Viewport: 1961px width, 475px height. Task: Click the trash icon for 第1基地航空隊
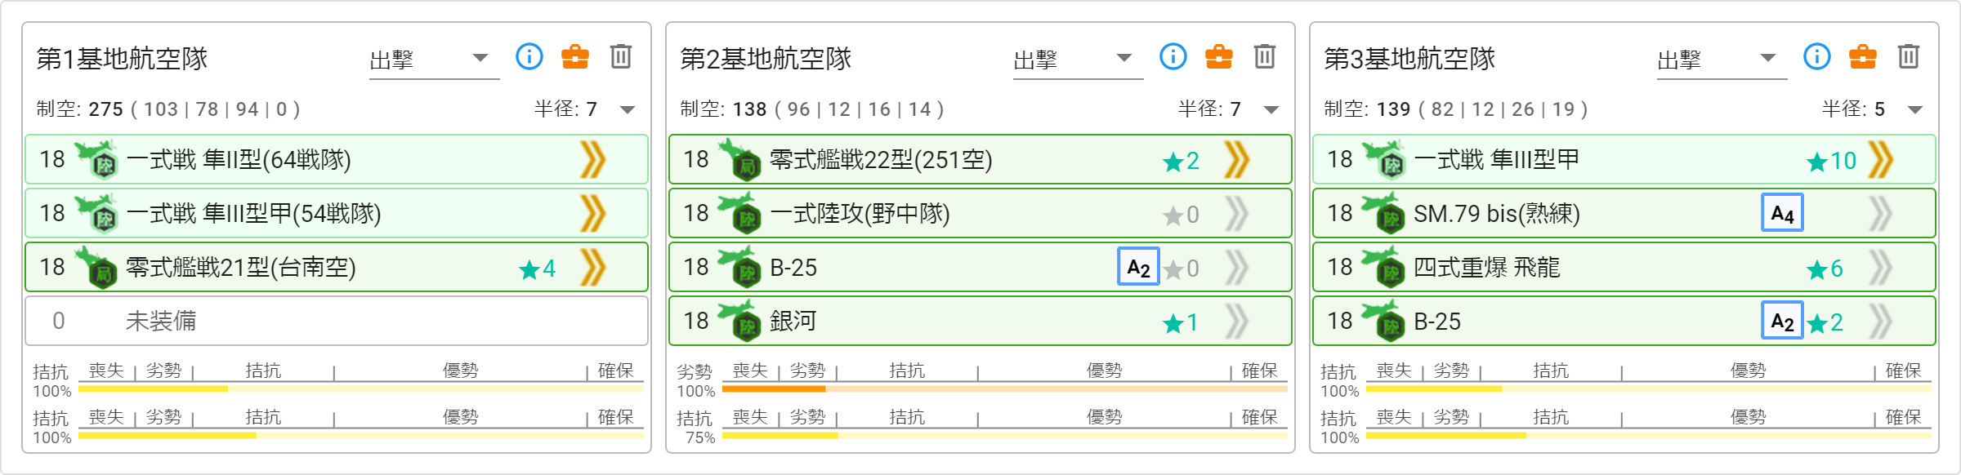[621, 56]
